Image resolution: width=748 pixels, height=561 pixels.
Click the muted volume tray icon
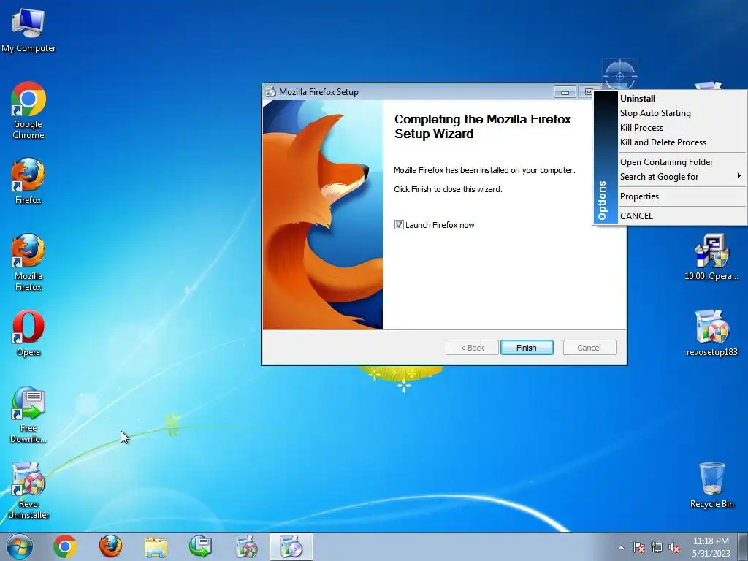pos(674,547)
